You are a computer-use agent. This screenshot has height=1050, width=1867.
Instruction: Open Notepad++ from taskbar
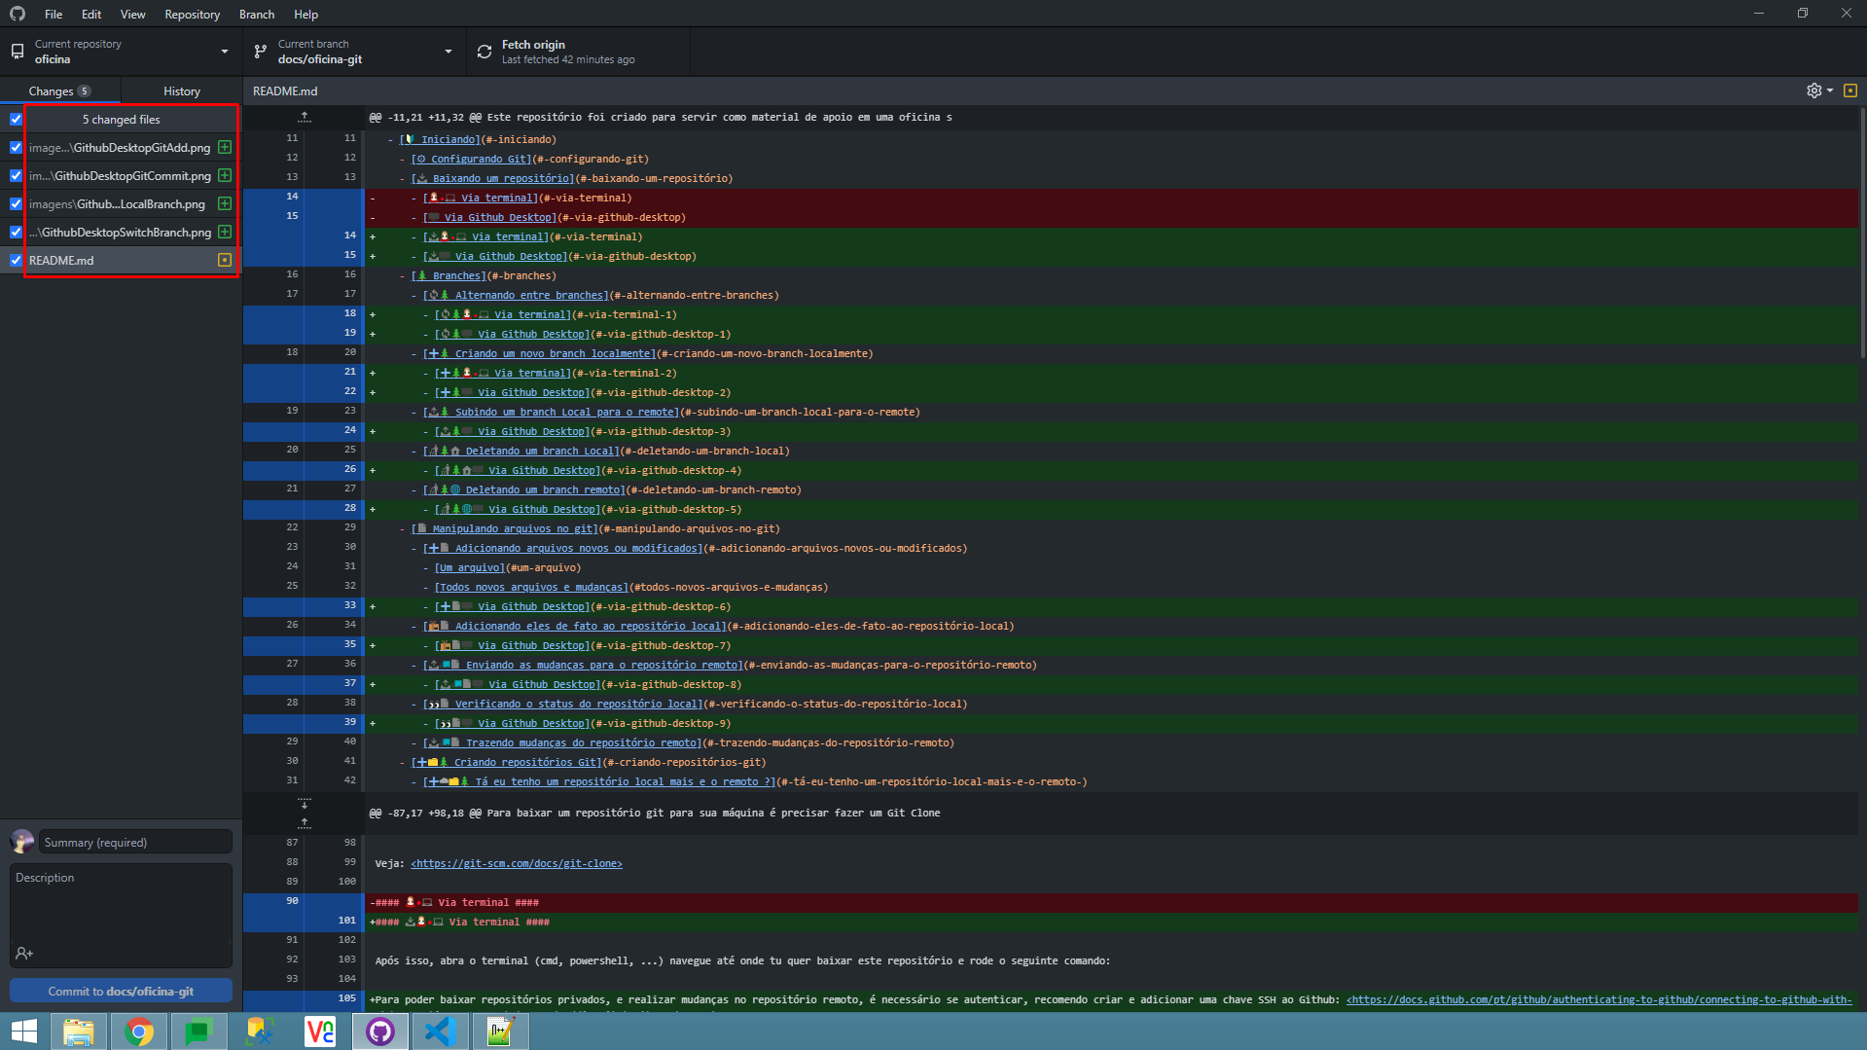point(500,1032)
